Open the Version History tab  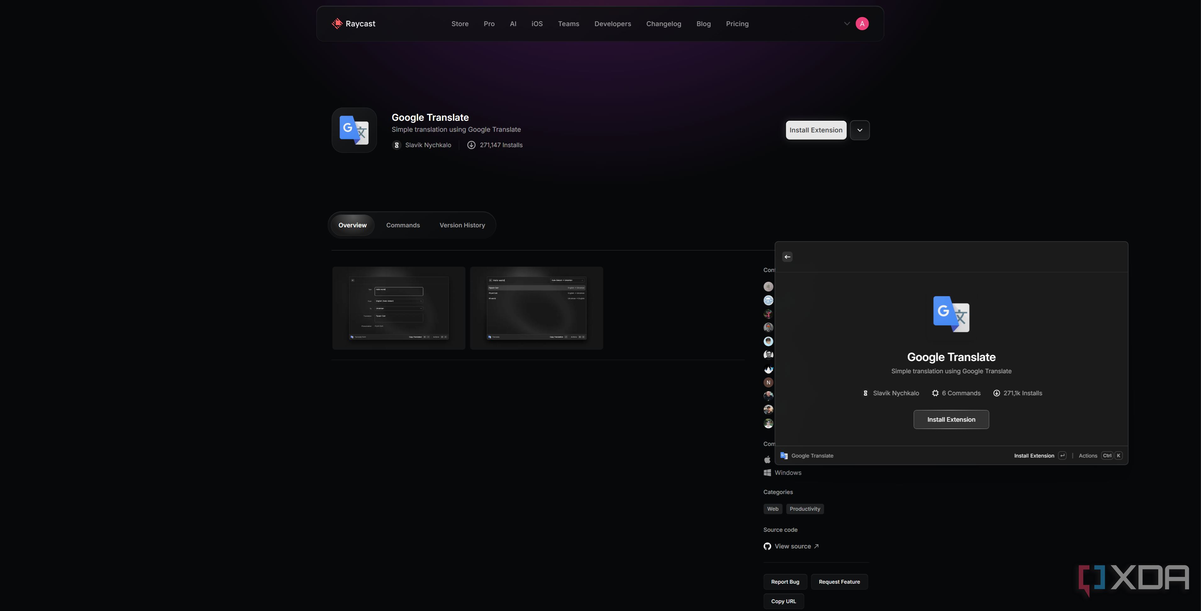pos(462,225)
